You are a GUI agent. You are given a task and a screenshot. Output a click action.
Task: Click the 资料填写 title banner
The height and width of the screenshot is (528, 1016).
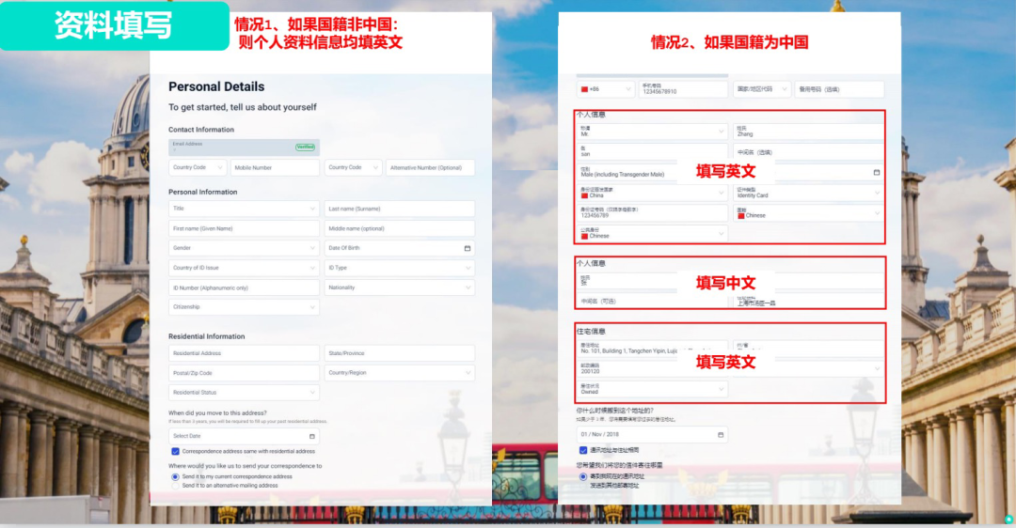point(114,26)
